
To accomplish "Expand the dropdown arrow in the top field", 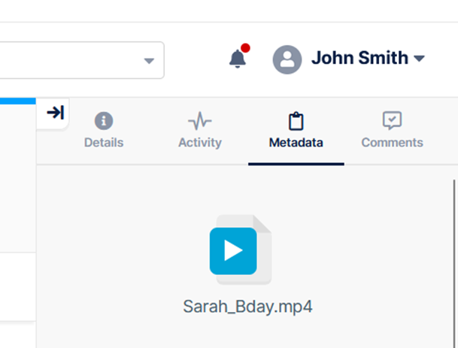I will click(149, 60).
